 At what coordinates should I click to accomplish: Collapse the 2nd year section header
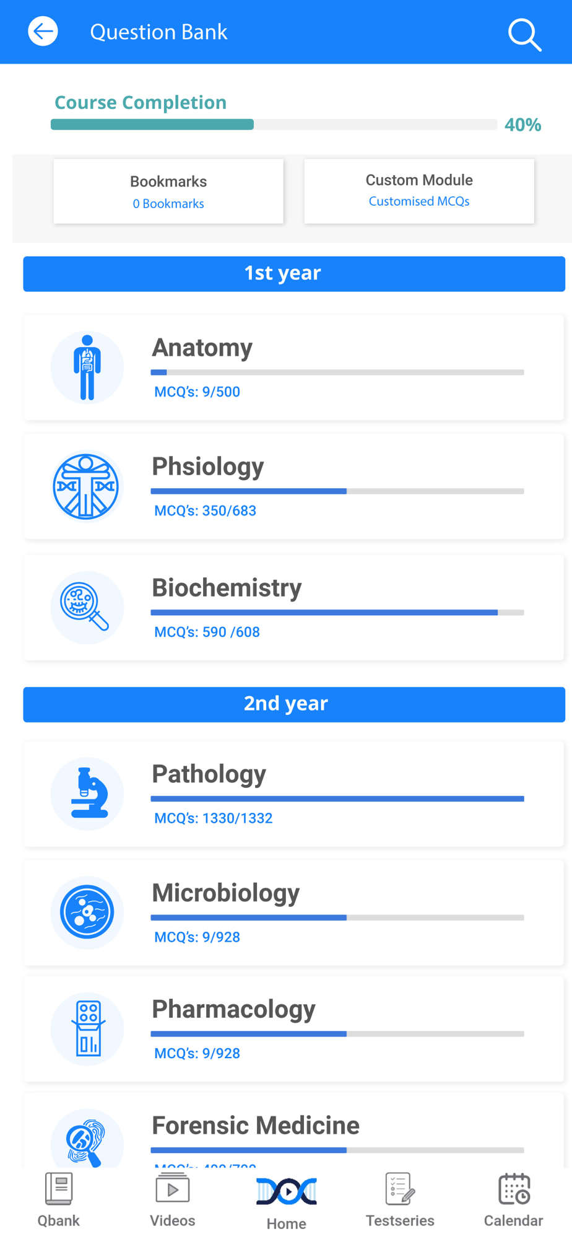294,704
